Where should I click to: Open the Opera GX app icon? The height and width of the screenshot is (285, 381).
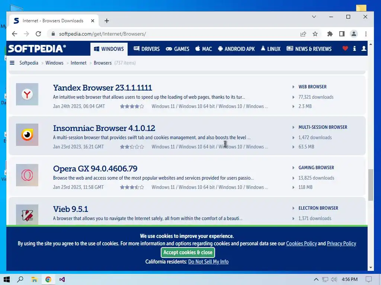click(27, 175)
